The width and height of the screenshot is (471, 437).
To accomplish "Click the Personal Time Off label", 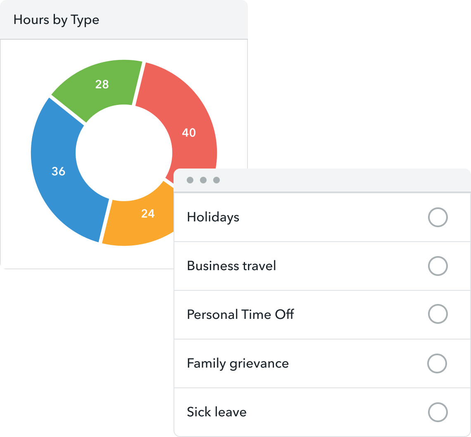I will 240,314.
